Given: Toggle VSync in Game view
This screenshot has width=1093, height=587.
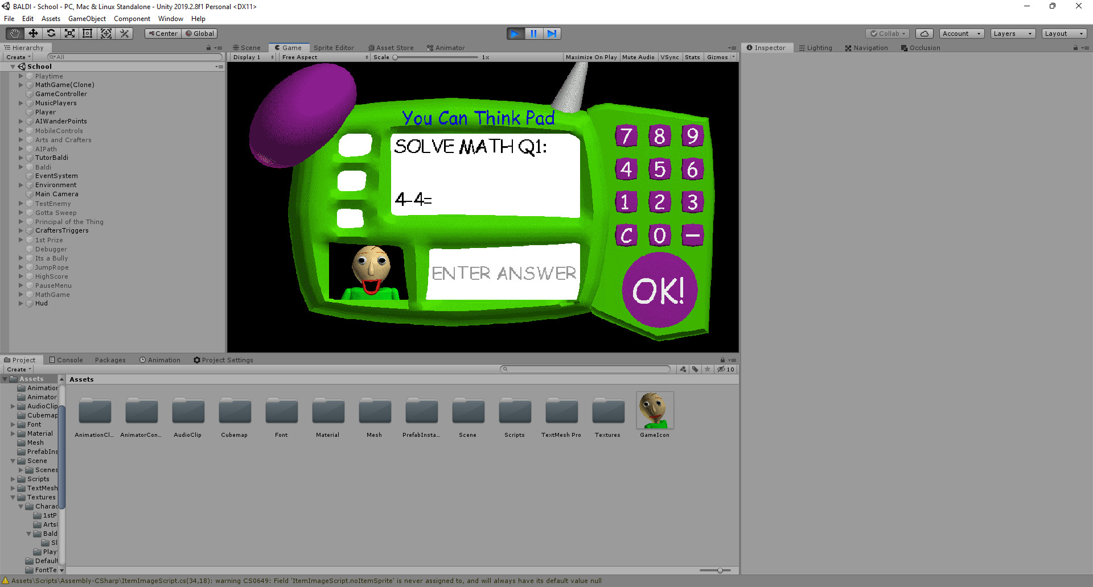Looking at the screenshot, I should pos(669,57).
